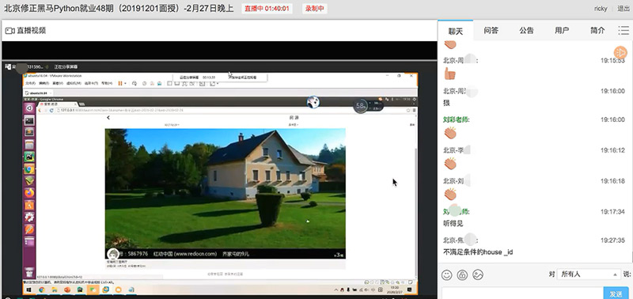Click the 刘彩老师 sender name at 19:16:00

(457, 119)
